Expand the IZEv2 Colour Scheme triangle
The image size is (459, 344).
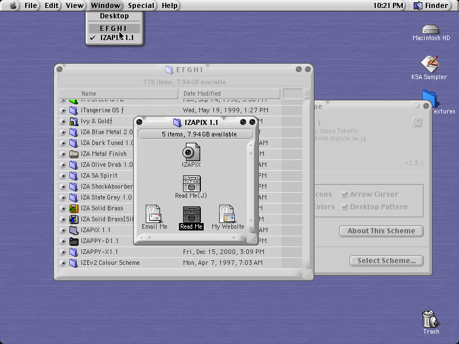tap(63, 263)
